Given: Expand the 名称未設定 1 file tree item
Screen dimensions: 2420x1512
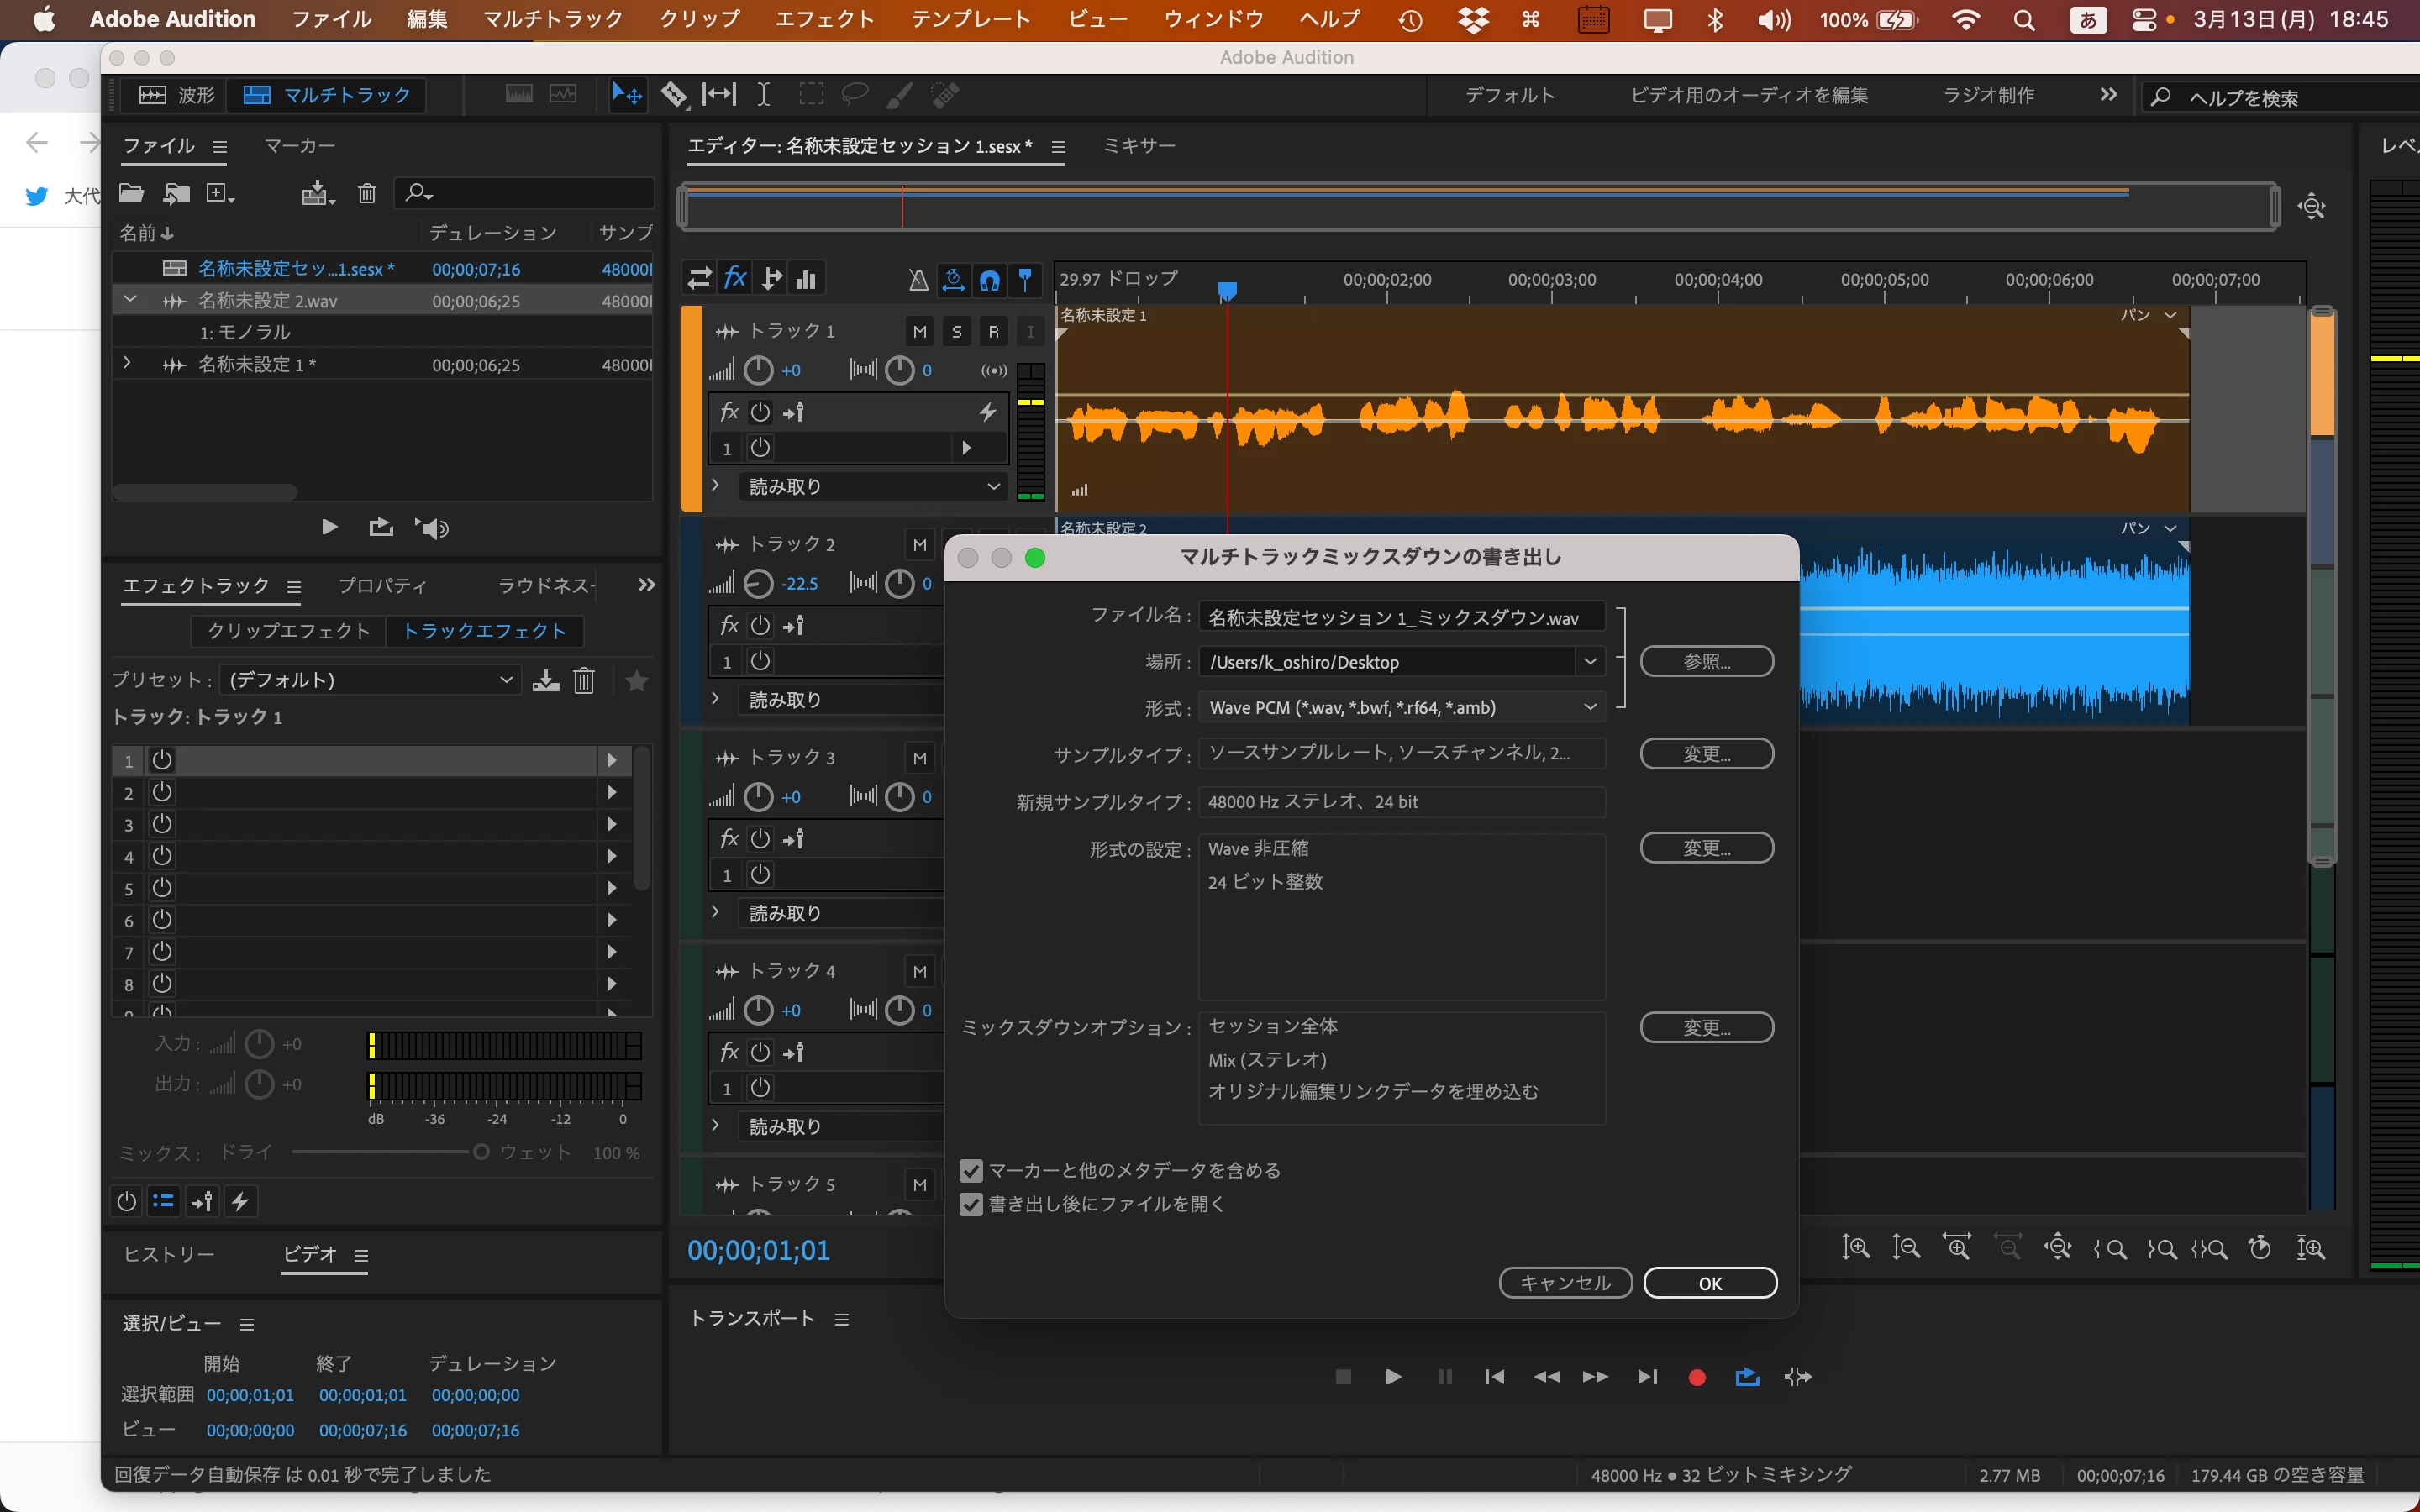Looking at the screenshot, I should (127, 364).
